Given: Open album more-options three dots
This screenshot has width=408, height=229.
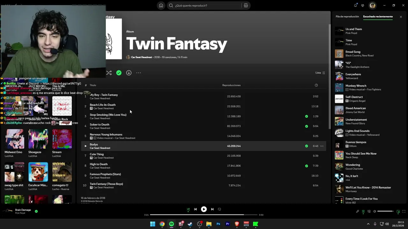Looking at the screenshot, I should (139, 73).
